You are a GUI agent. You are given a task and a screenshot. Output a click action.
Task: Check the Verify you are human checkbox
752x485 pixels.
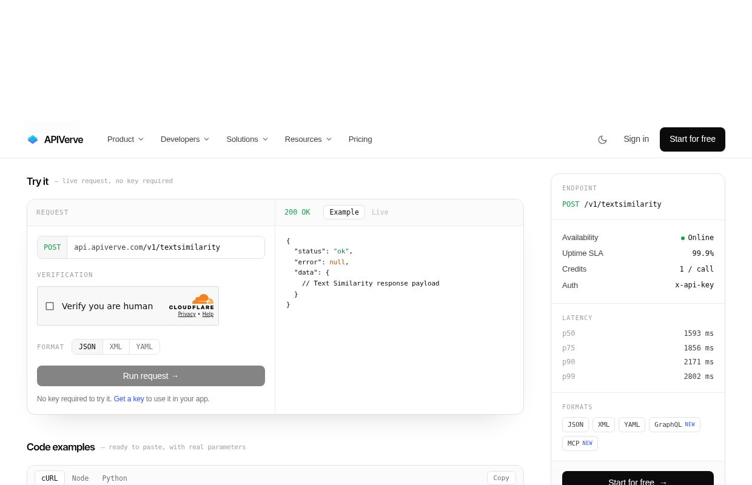pyautogui.click(x=50, y=306)
